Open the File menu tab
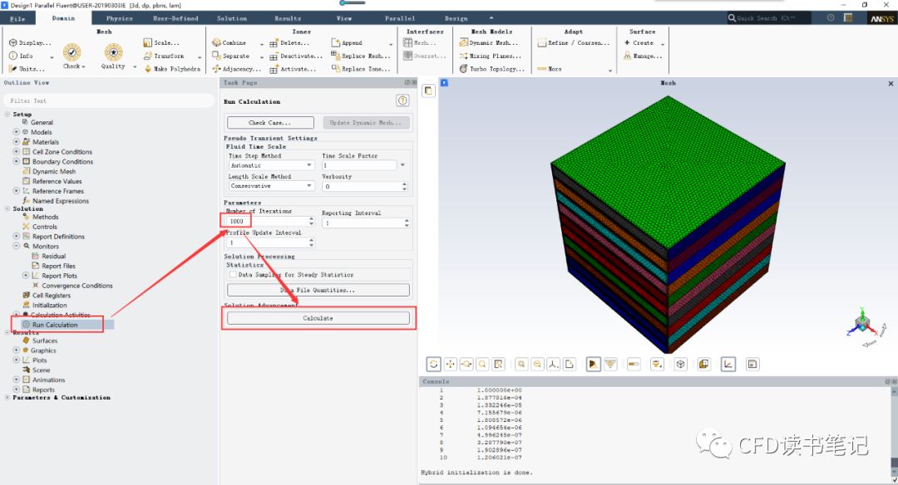The height and width of the screenshot is (485, 898). tap(17, 18)
